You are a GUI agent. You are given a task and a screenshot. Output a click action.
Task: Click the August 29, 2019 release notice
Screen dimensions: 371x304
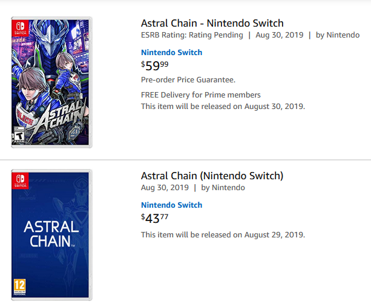click(223, 234)
